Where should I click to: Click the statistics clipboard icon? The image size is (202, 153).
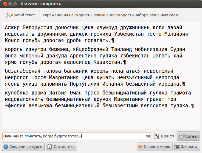[x=50, y=147]
